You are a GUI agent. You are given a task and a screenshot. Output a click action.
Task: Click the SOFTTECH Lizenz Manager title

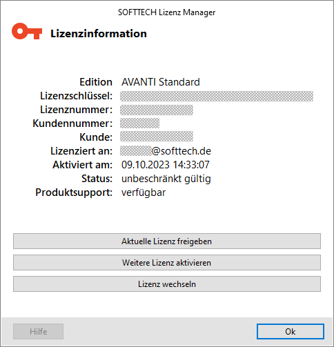tap(167, 12)
